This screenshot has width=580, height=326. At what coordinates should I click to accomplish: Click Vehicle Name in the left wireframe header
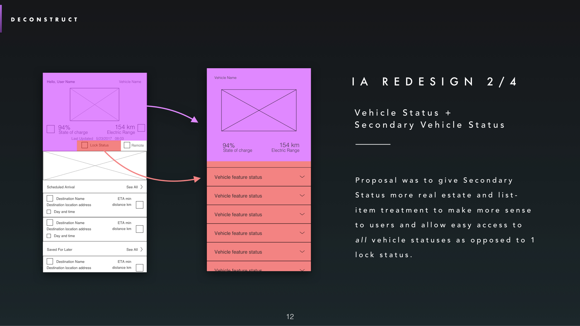[130, 82]
